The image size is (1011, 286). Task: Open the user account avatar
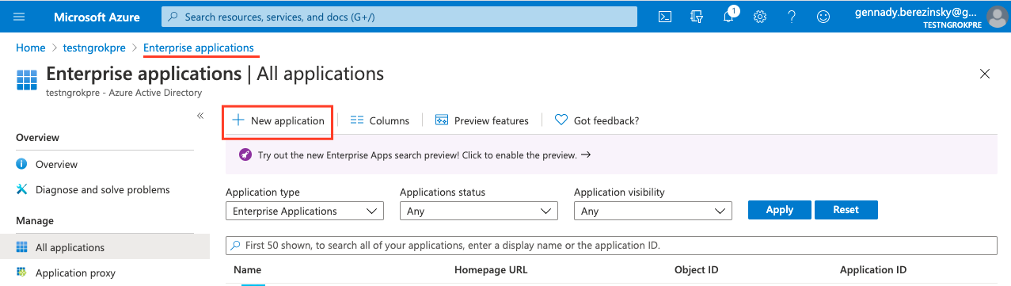(x=997, y=17)
